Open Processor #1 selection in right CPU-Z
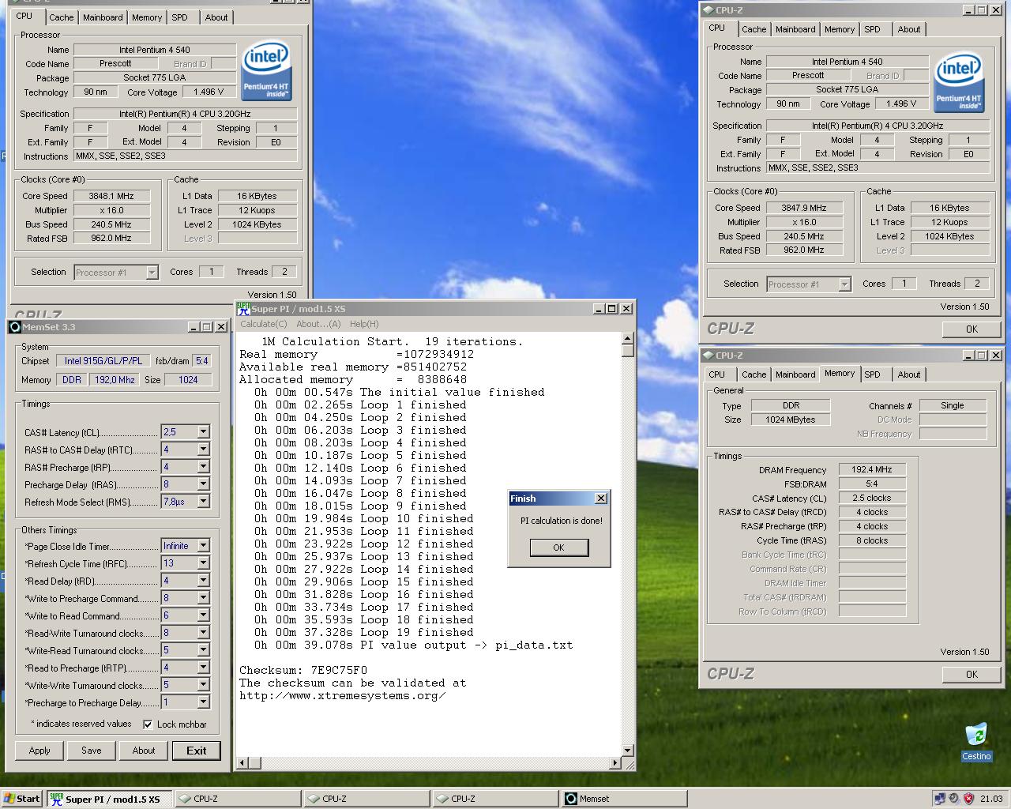Screen dimensions: 1011x809 click(x=809, y=284)
